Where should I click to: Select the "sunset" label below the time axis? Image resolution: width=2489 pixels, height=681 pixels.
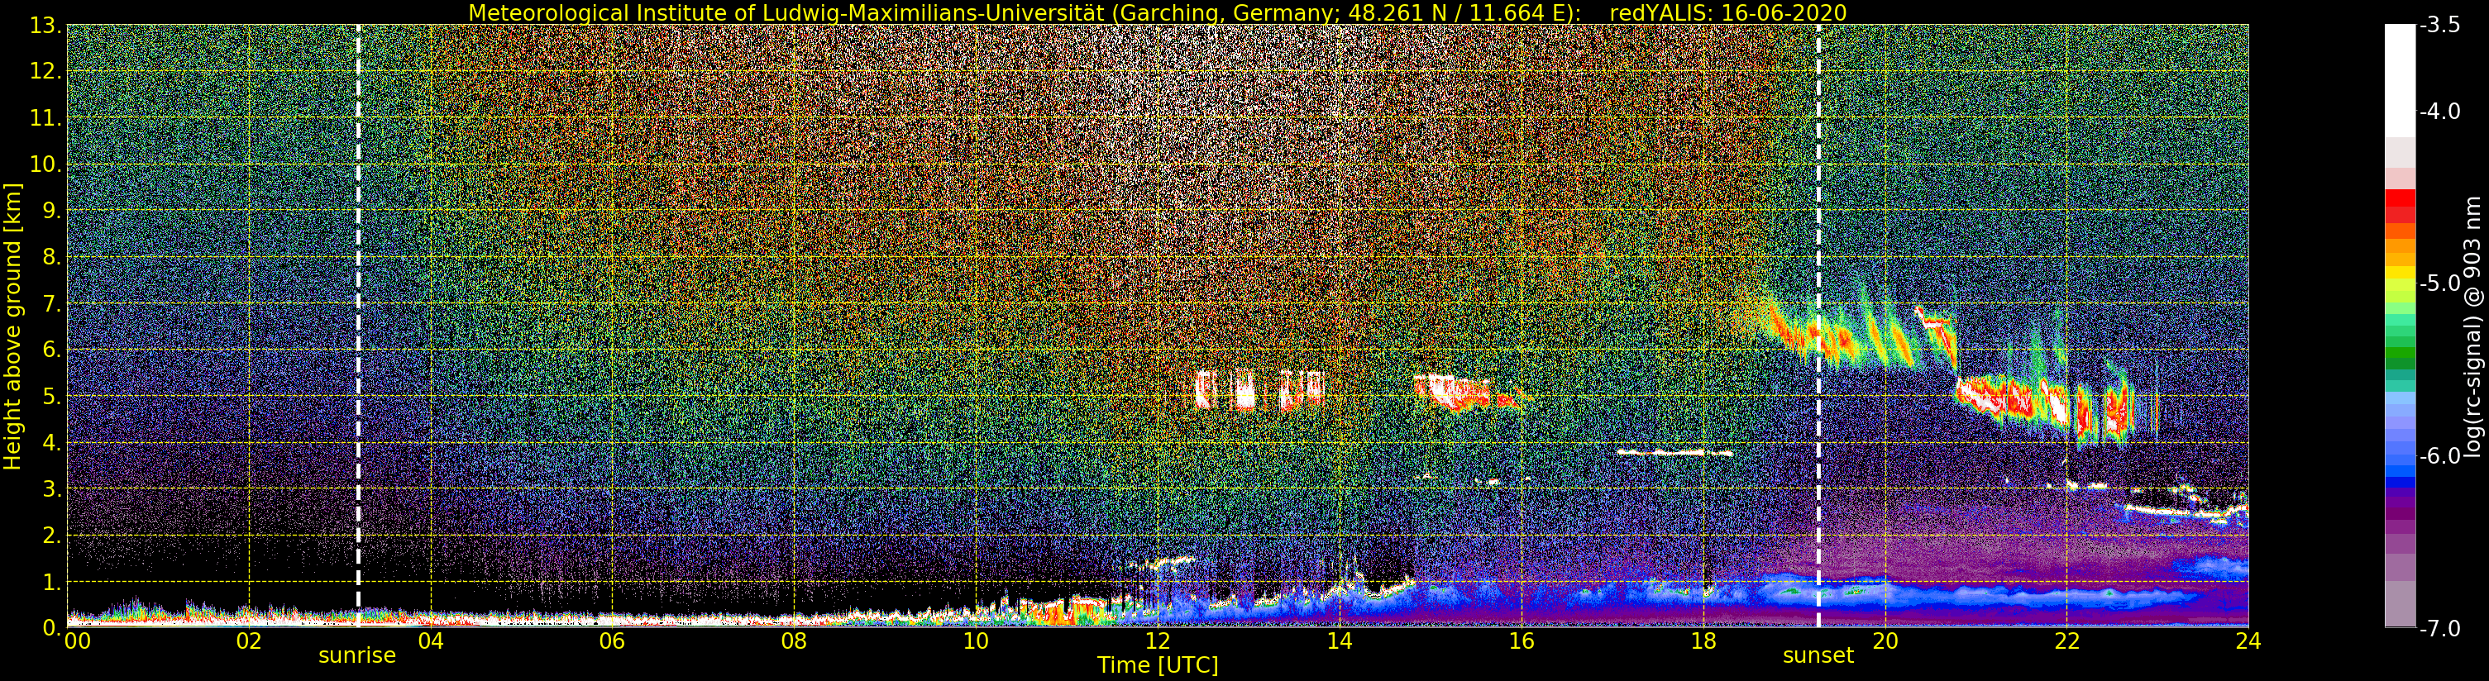[x=1818, y=655]
